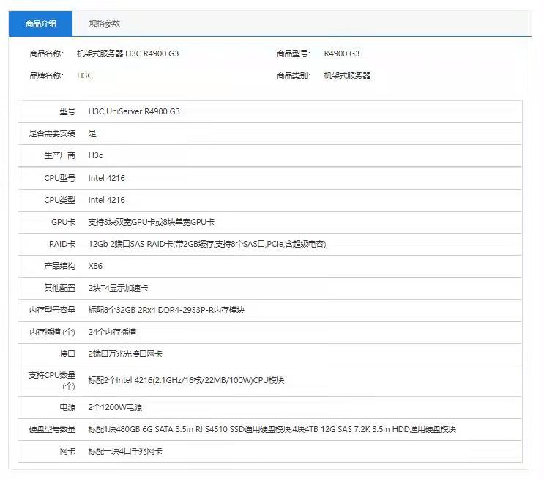The image size is (544, 479).
Task: Click the CPU类型 row label
Action: click(x=60, y=200)
